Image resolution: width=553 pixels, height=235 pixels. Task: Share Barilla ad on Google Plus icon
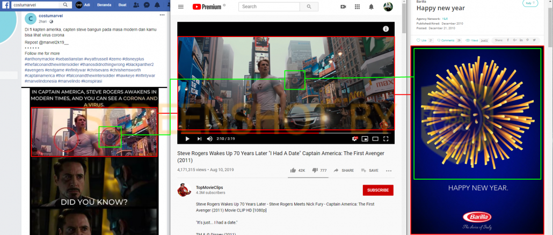(x=515, y=41)
